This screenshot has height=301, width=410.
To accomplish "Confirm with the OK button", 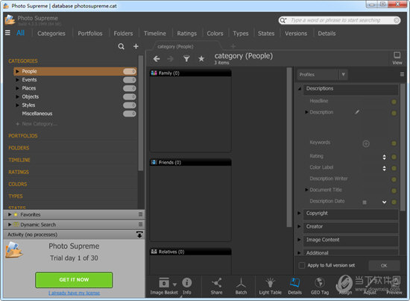I will click(384, 265).
